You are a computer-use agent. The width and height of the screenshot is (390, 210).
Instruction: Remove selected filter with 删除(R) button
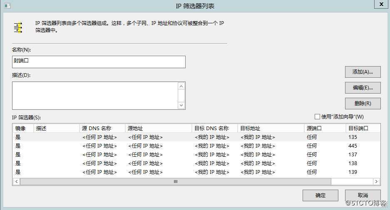click(363, 104)
